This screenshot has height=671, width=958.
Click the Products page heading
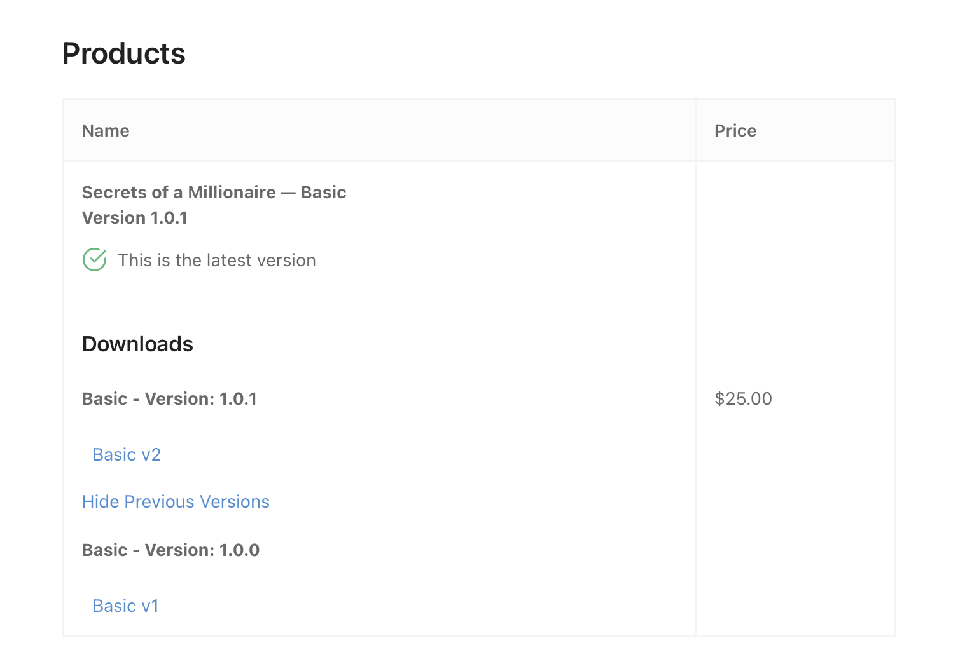124,53
